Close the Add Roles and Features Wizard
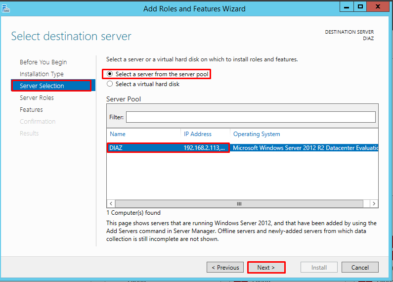The width and height of the screenshot is (393, 282). pos(379,7)
